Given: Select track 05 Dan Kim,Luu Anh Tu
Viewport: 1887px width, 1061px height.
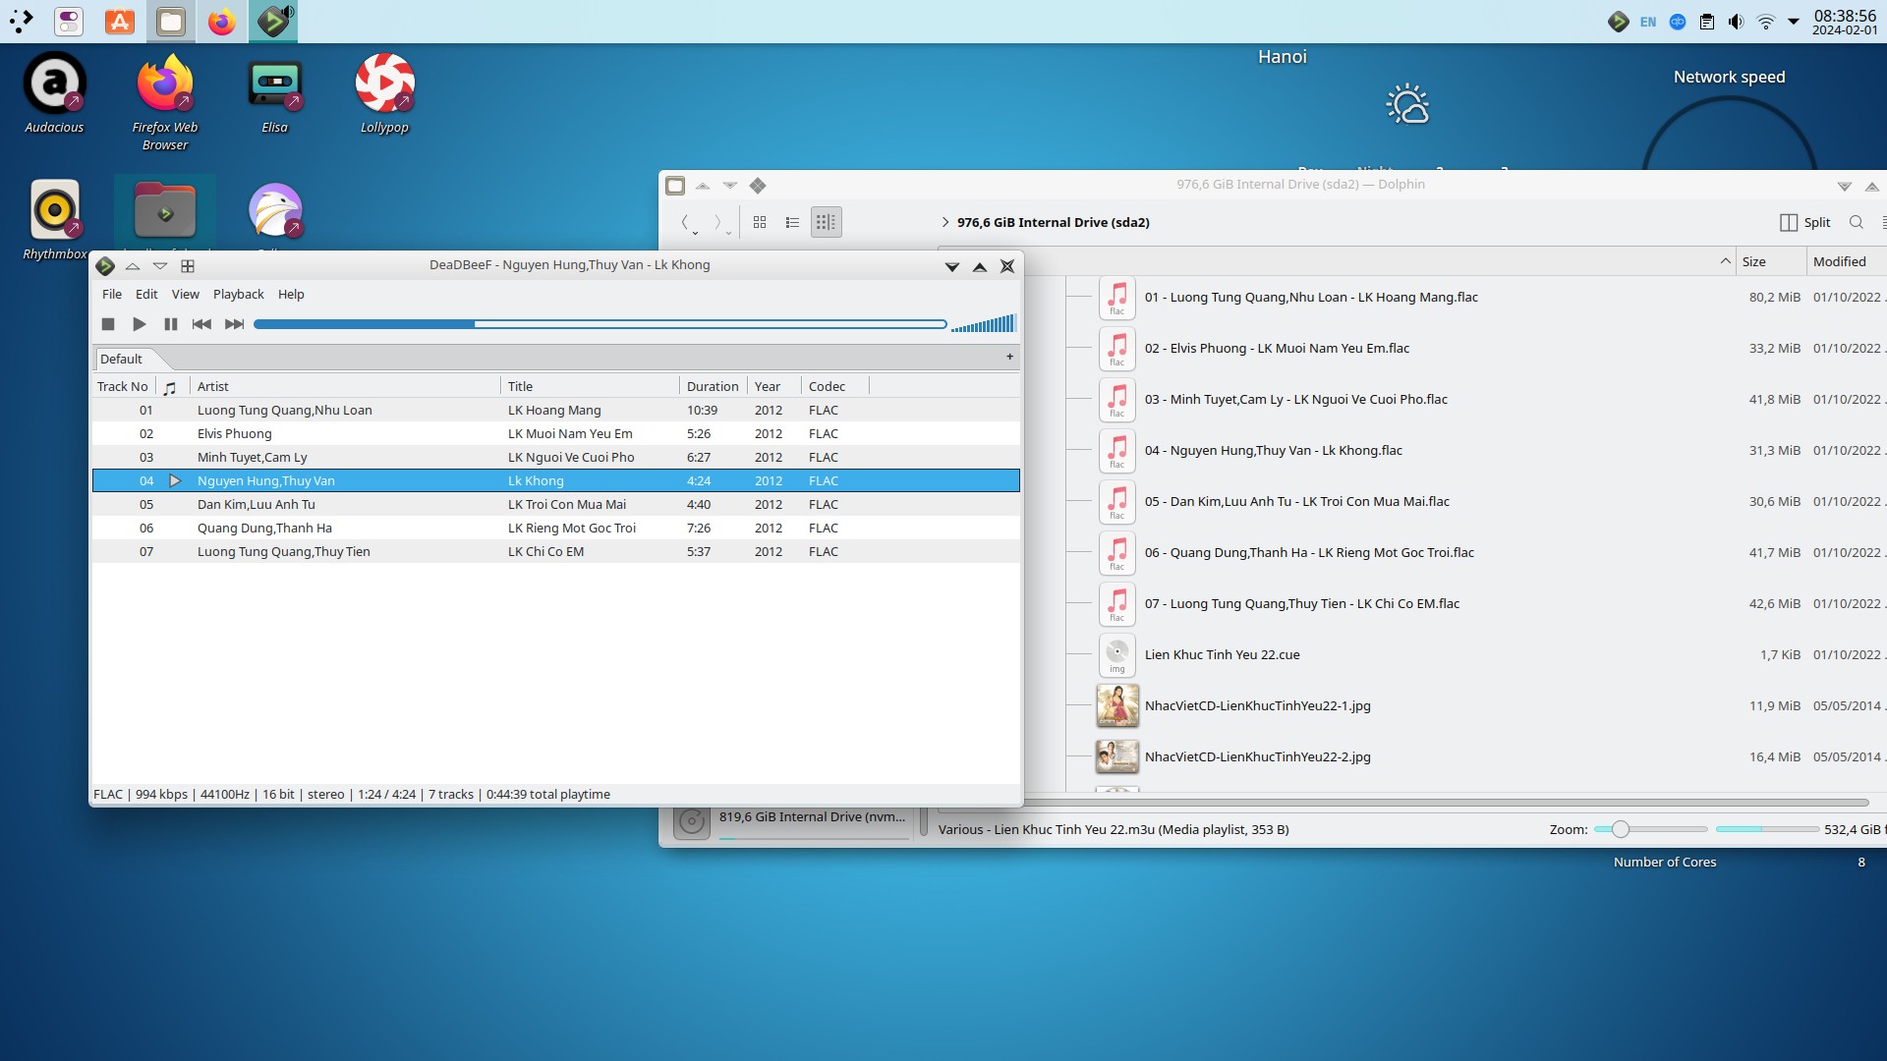Looking at the screenshot, I should pyautogui.click(x=555, y=504).
